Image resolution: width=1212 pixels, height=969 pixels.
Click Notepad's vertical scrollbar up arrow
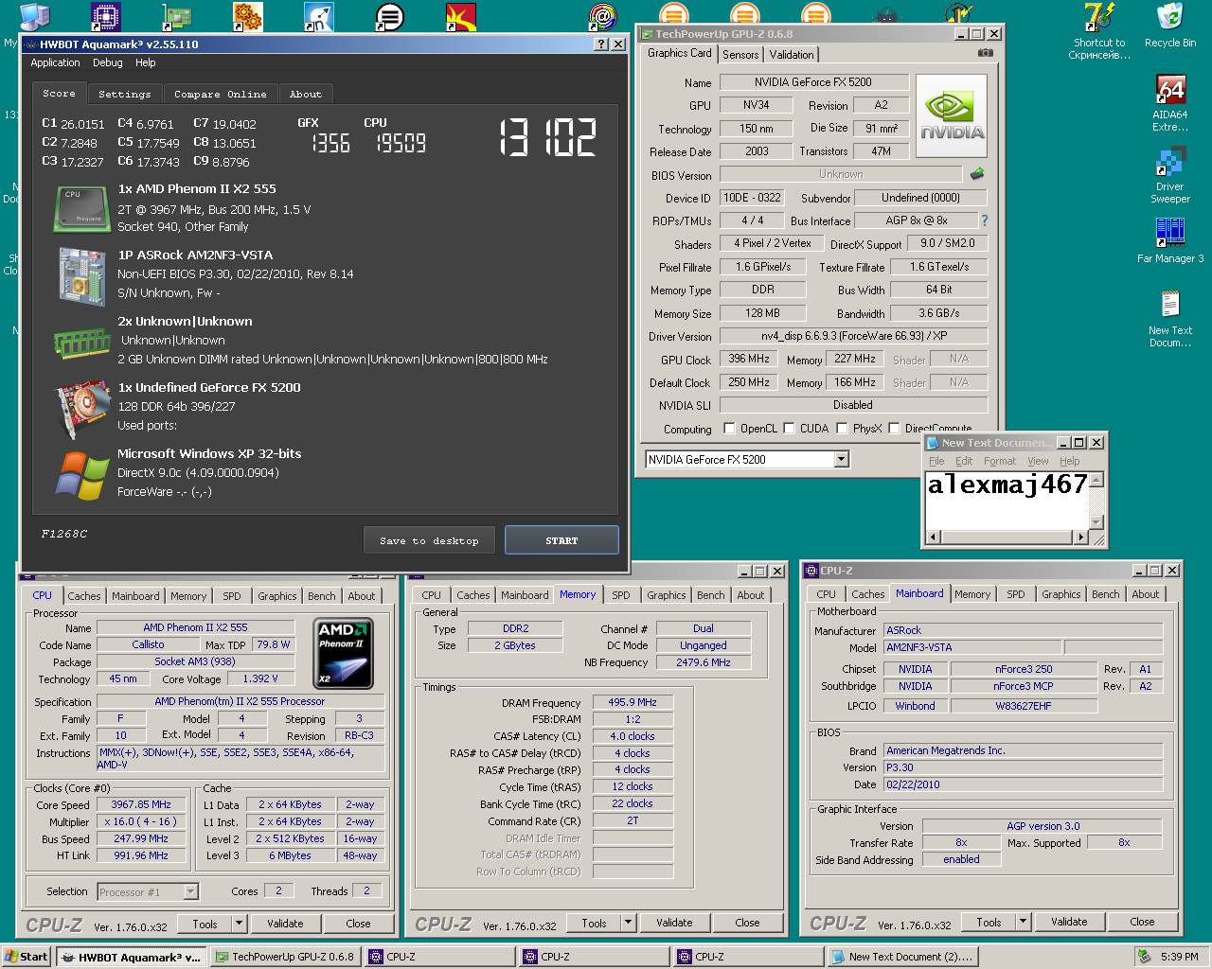coord(1096,480)
